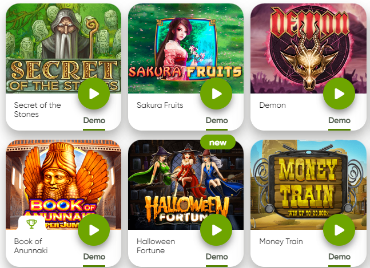Launch Halloween Fortune Demo link
Screen dimensions: 370x268
coord(217,257)
